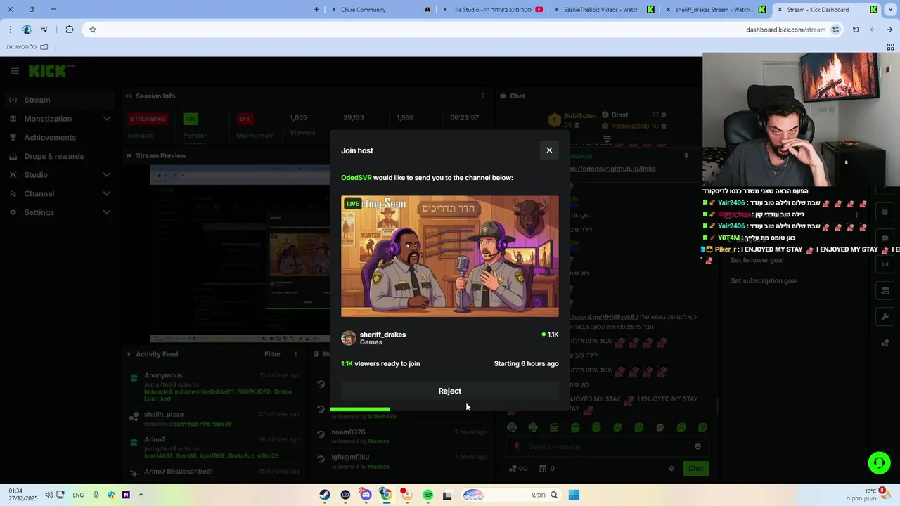Open the odedsvr.github.io/links link
Viewport: 900px width, 506px height.
pyautogui.click(x=612, y=169)
